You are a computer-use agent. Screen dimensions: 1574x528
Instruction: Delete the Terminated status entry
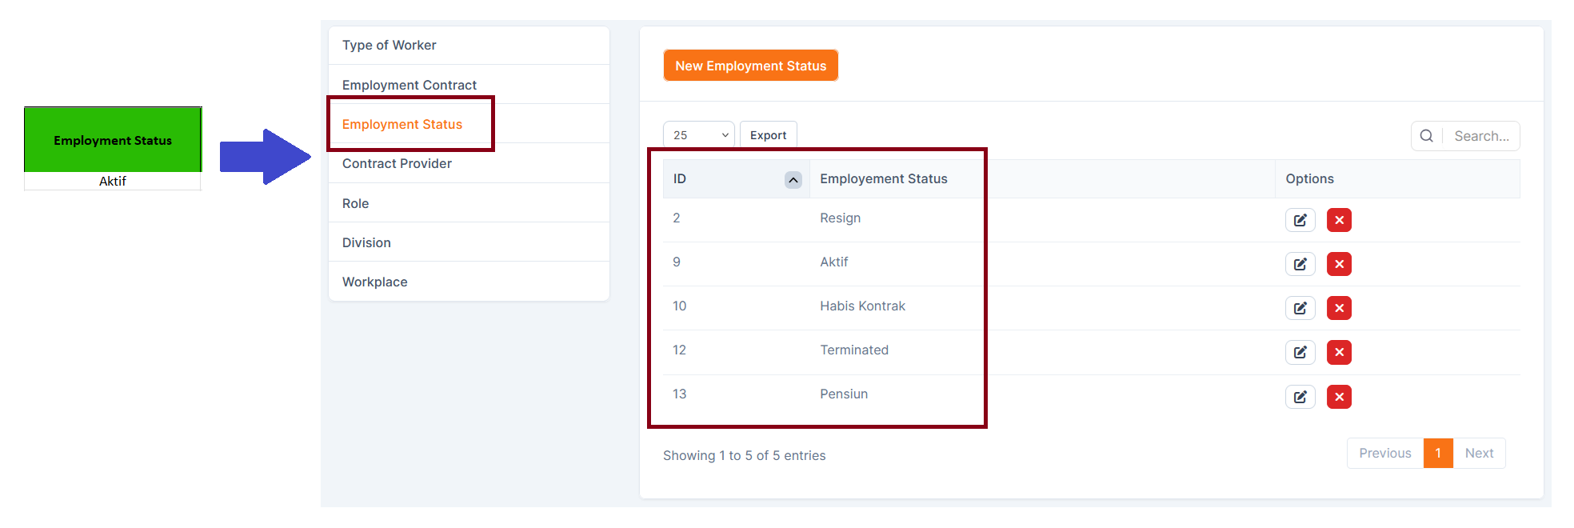pos(1339,352)
